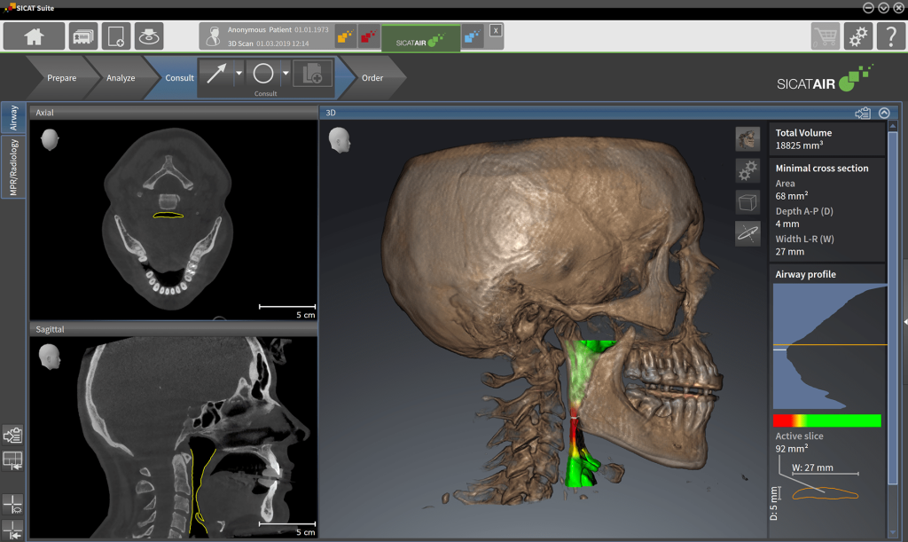
Task: Toggle the 3D clipping box icon
Action: click(x=748, y=202)
